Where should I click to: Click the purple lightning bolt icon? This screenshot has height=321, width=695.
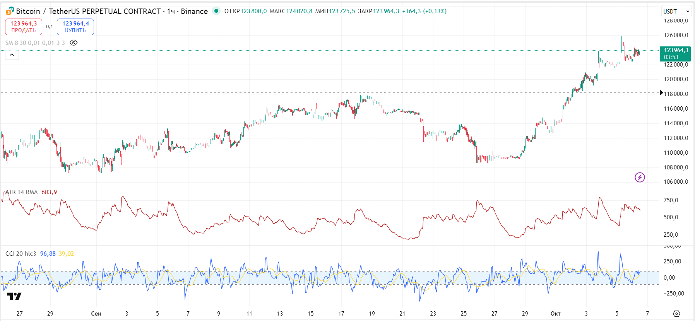tap(640, 177)
